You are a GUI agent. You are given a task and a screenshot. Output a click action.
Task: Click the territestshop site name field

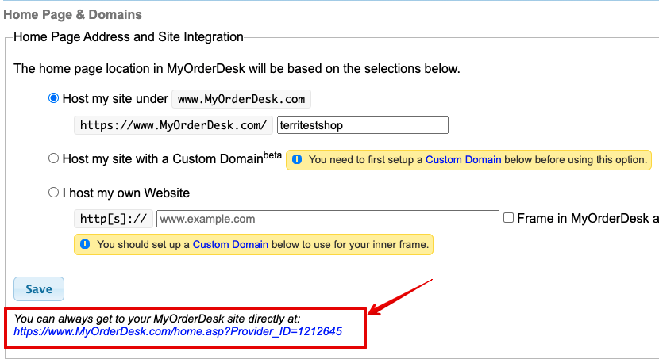click(363, 125)
